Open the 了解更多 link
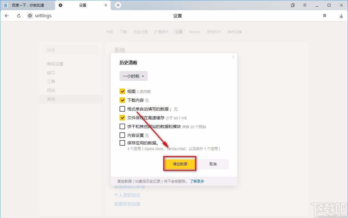348x218 pixels. (x=197, y=181)
